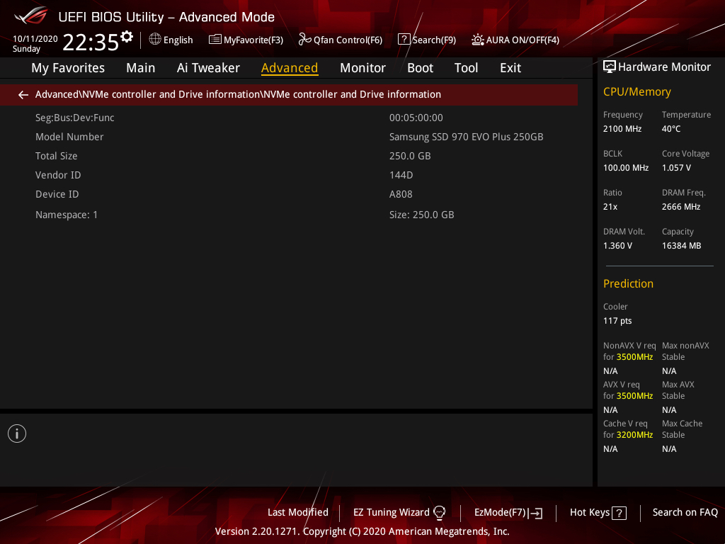Open the settings gear next to the clock
Viewport: 725px width, 544px height.
pos(127,37)
